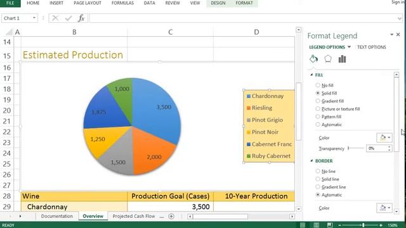Viewport: 406px width, 228px height.
Task: Open the Legend Options bar chart tab
Action: (x=342, y=59)
